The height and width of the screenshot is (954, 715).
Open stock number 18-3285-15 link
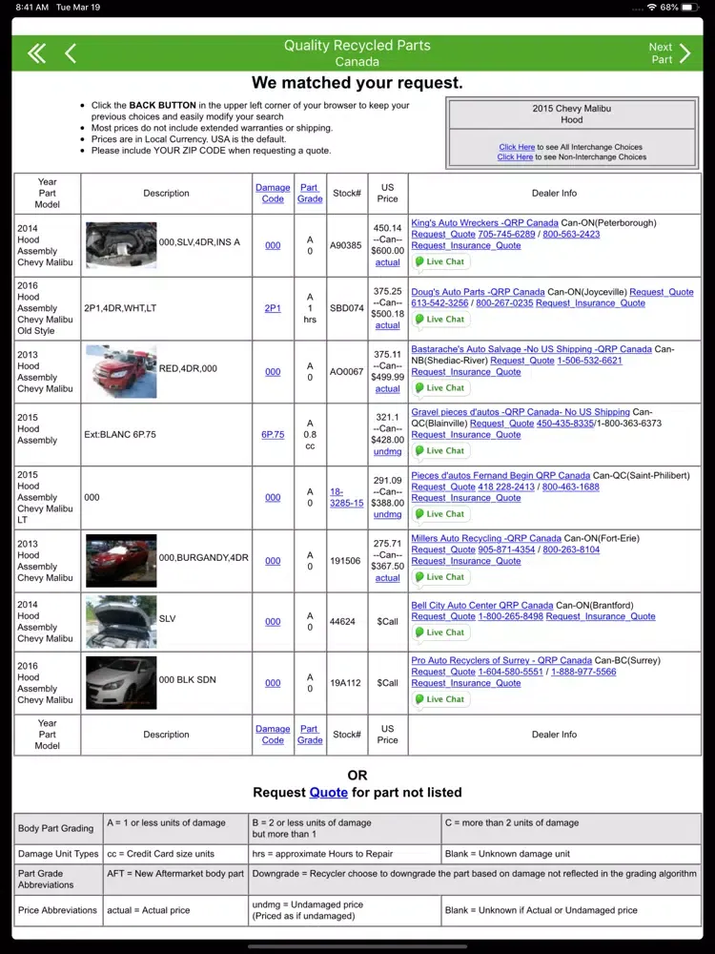347,497
